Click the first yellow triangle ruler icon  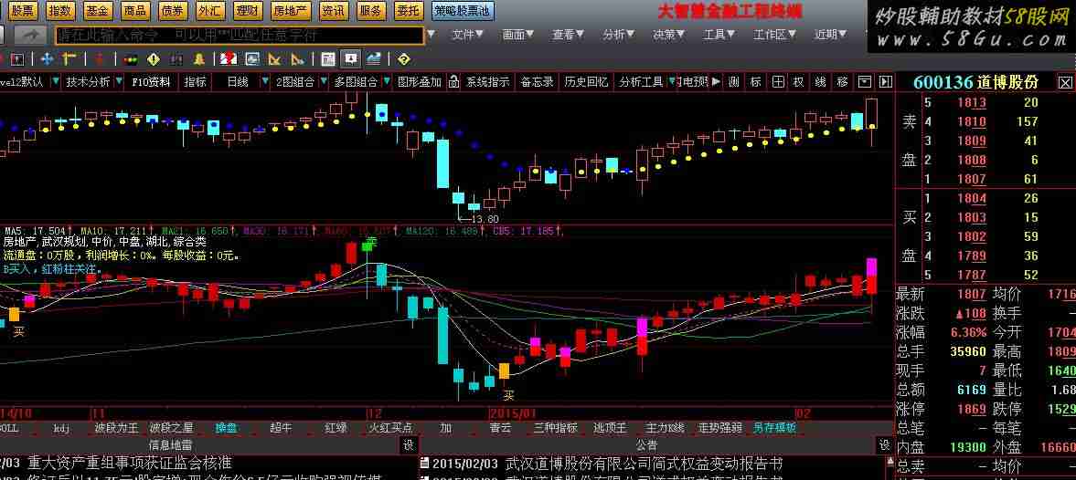pos(274,59)
